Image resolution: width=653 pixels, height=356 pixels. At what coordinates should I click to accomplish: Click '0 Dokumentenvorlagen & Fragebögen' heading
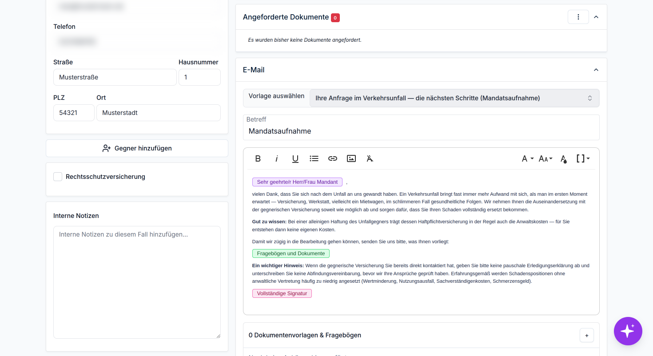pos(305,335)
